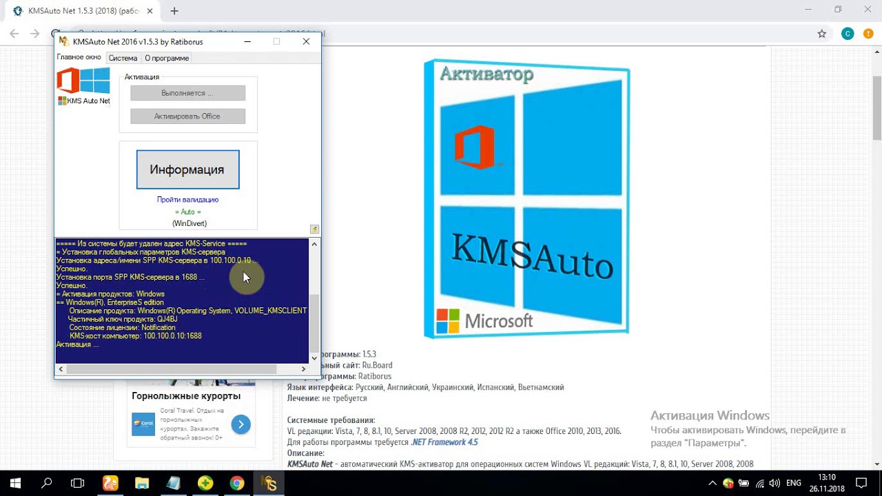Click Активировать Office button
Viewport: 882px width, 496px height.
pos(187,116)
